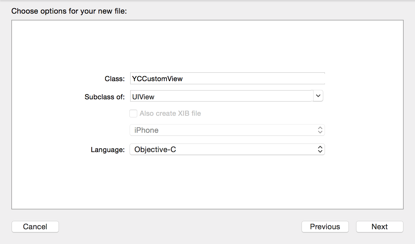The width and height of the screenshot is (415, 244).
Task: Click the Subclass of: label
Action: coord(105,97)
